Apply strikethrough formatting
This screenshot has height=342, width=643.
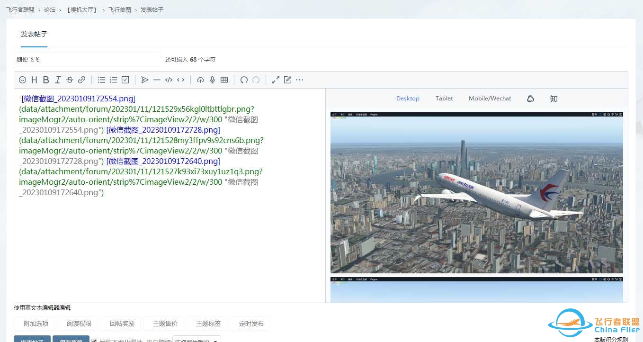point(70,80)
